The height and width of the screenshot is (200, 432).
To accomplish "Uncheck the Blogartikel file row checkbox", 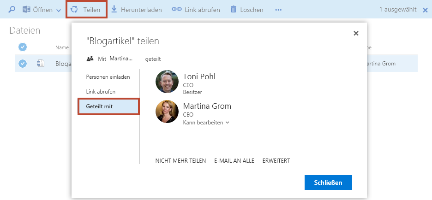I will pyautogui.click(x=22, y=64).
